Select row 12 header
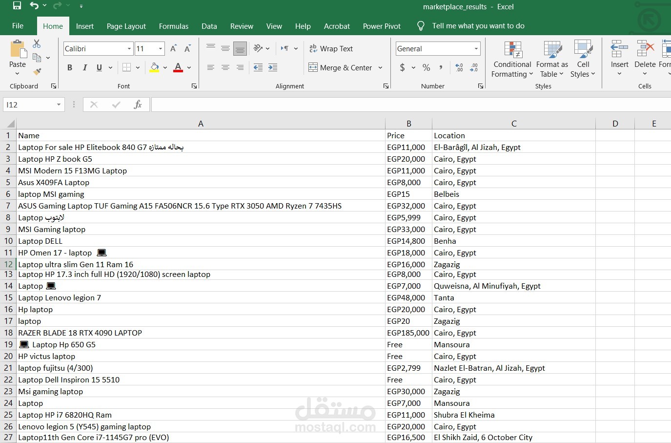The image size is (671, 443). (8, 264)
